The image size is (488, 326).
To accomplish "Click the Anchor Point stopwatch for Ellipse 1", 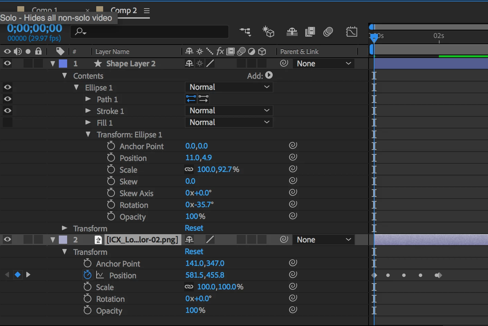I will (x=111, y=146).
